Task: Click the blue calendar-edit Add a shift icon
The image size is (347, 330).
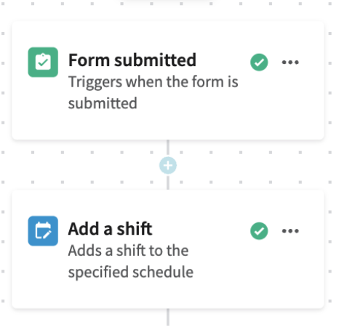Action: pos(43,231)
